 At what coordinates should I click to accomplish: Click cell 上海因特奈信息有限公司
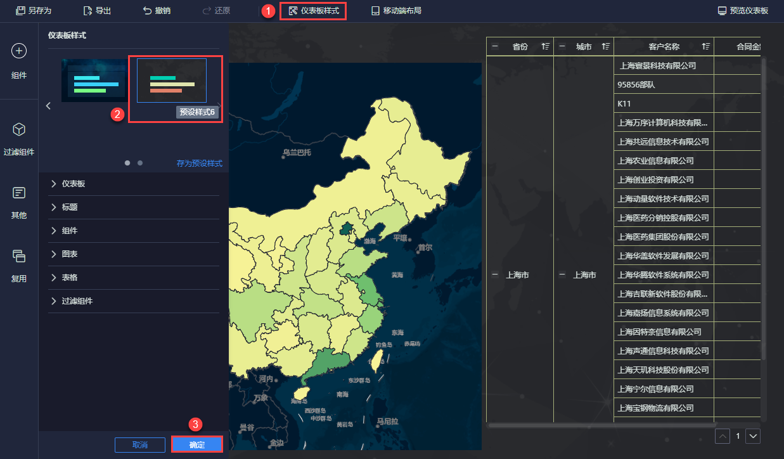click(x=664, y=332)
